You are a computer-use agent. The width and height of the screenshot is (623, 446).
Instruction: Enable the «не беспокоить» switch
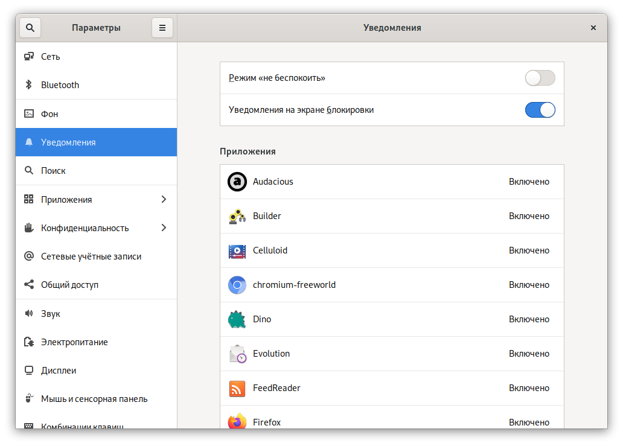pos(540,78)
